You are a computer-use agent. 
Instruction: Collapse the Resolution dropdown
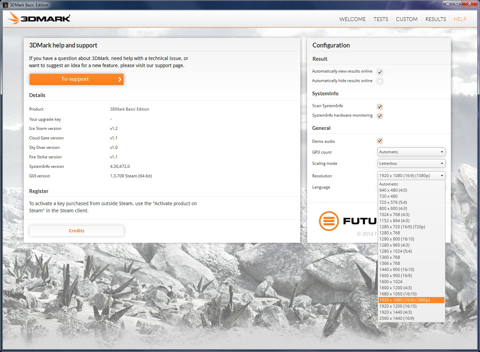[x=411, y=176]
